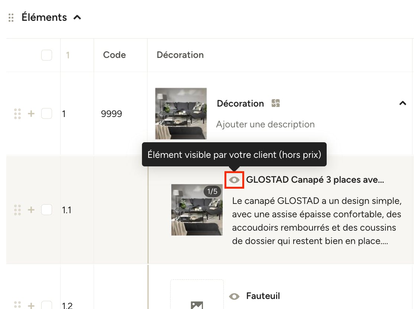414x309 pixels.
Task: Tick the select-all checkbox in header row
Action: (x=46, y=55)
